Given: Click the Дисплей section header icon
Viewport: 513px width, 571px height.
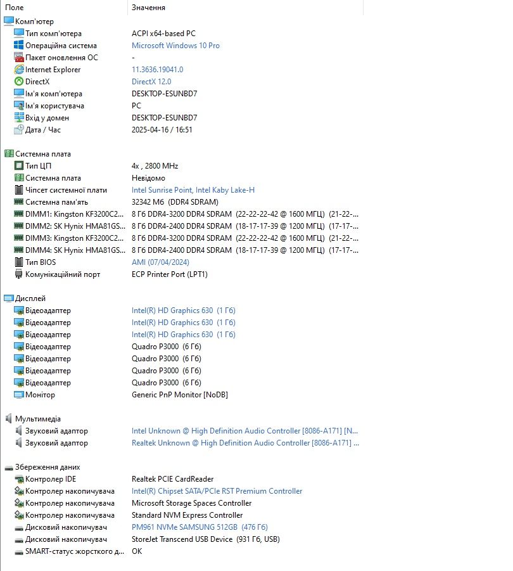Looking at the screenshot, I should 9,298.
